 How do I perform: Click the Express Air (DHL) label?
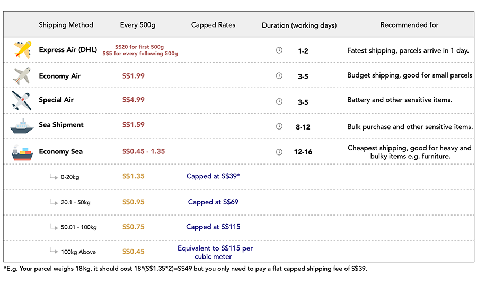[68, 50]
